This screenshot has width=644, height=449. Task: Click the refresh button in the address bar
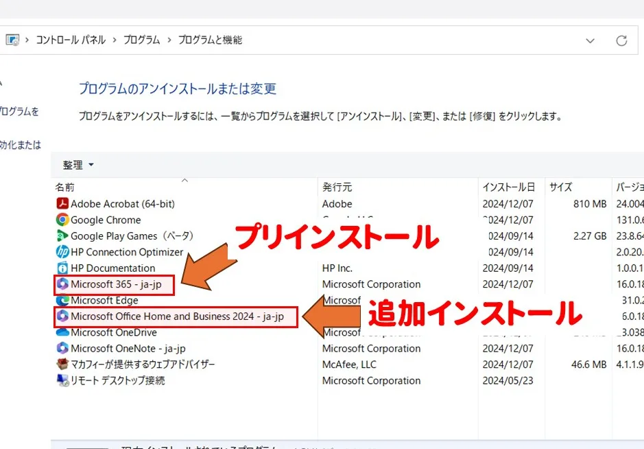click(x=621, y=41)
